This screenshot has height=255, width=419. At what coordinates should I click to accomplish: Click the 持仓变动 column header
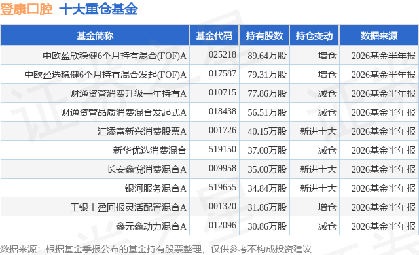pos(314,36)
